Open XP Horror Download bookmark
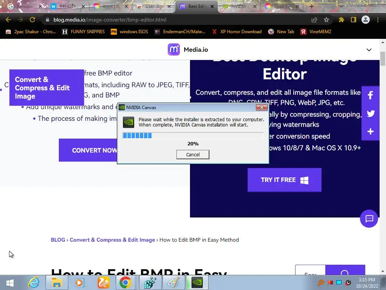 coord(237,32)
